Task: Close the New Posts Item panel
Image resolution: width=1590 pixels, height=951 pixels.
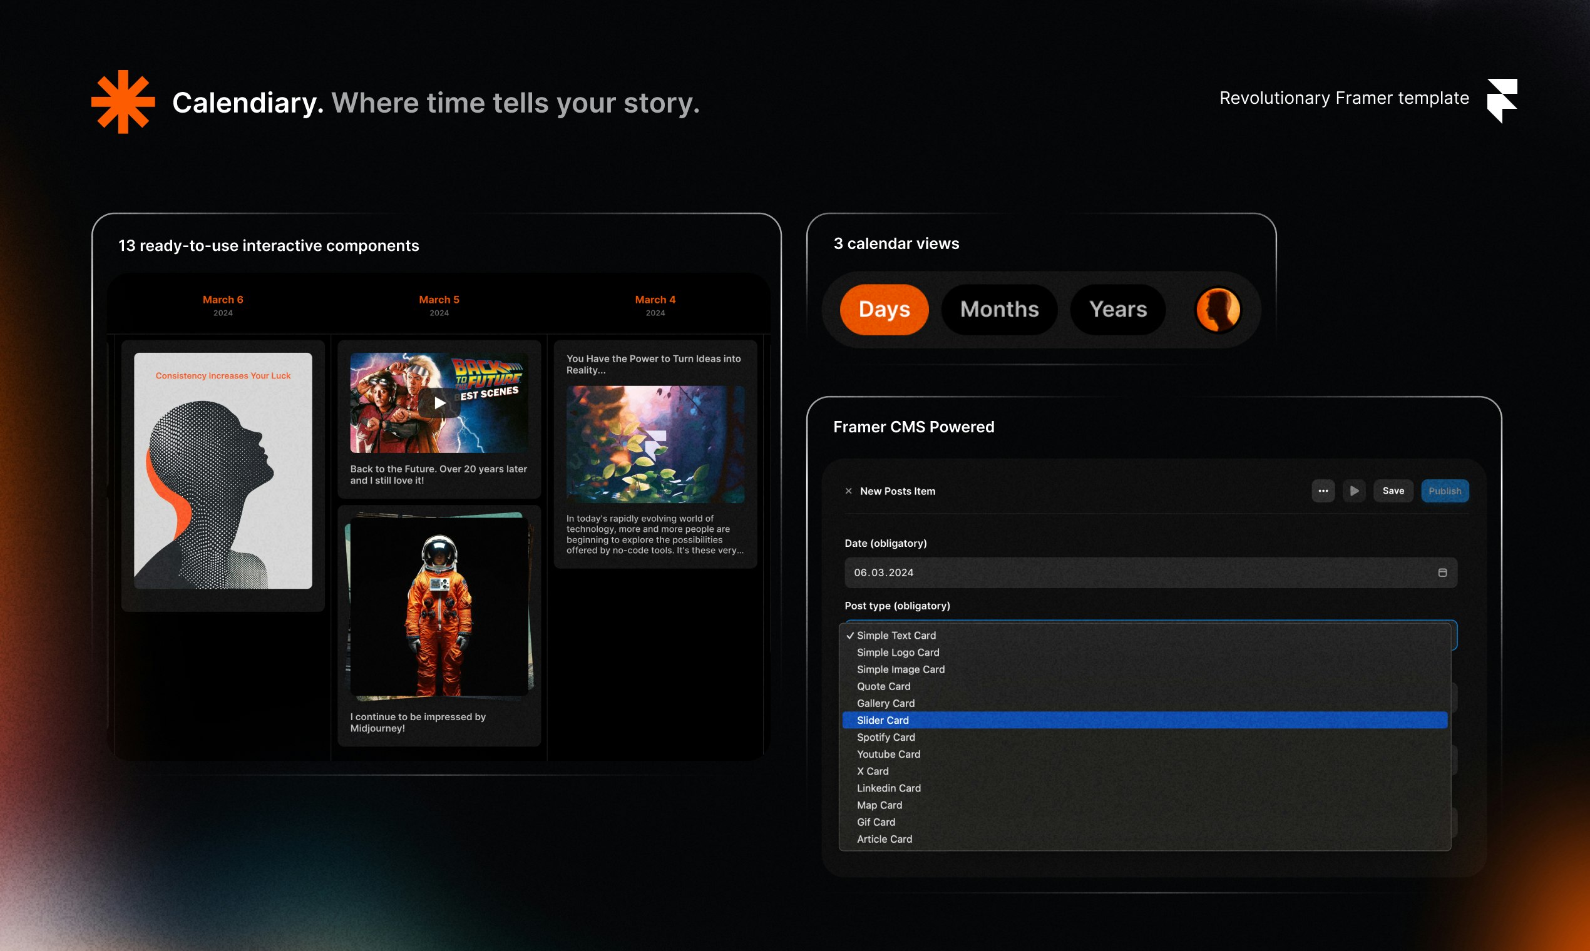Action: 848,491
